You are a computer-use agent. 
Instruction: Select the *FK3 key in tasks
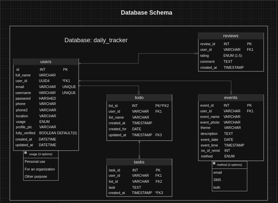tap(159, 193)
